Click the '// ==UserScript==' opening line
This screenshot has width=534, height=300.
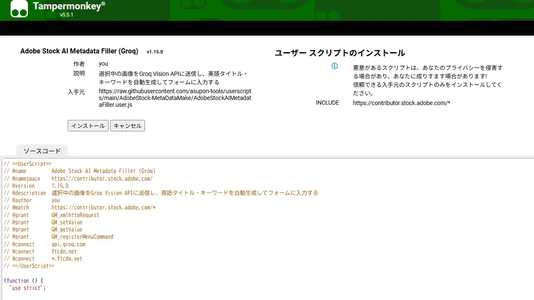coord(28,164)
